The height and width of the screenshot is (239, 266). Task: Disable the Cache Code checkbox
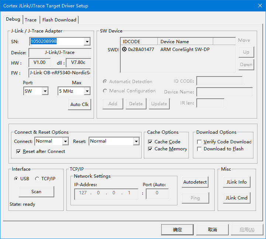point(150,142)
